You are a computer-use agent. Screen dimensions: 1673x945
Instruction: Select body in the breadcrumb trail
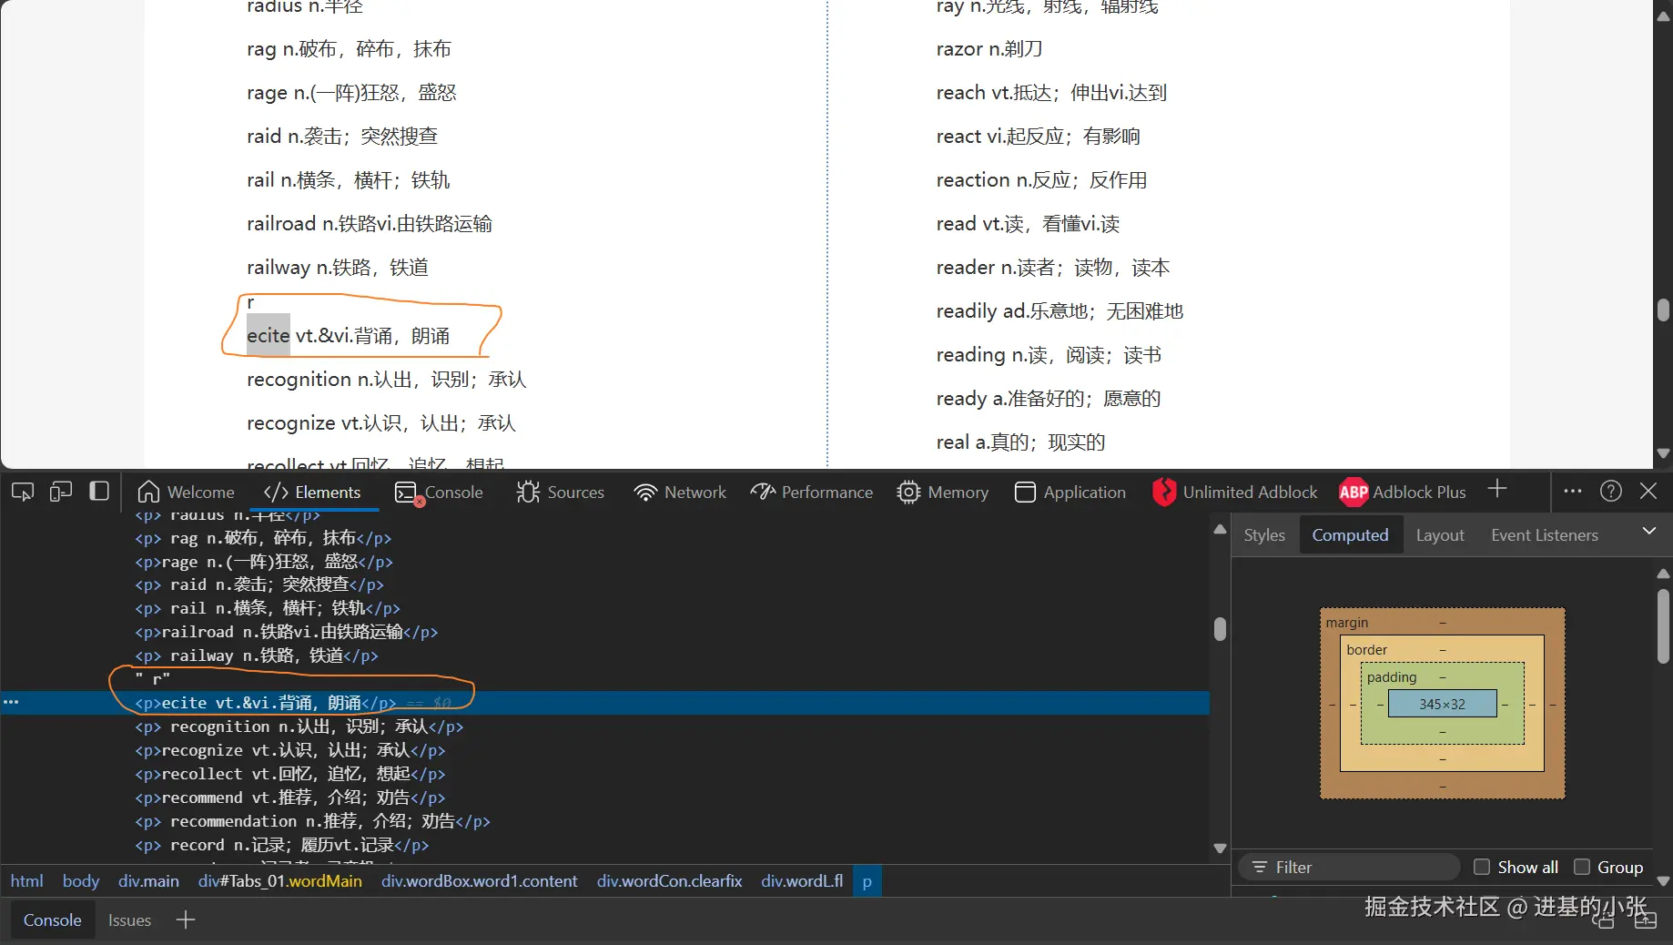[81, 880]
